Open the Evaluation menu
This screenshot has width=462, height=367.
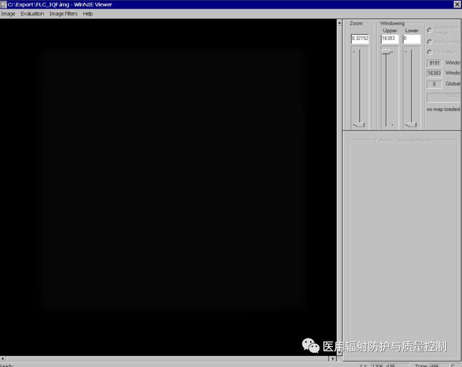click(32, 14)
